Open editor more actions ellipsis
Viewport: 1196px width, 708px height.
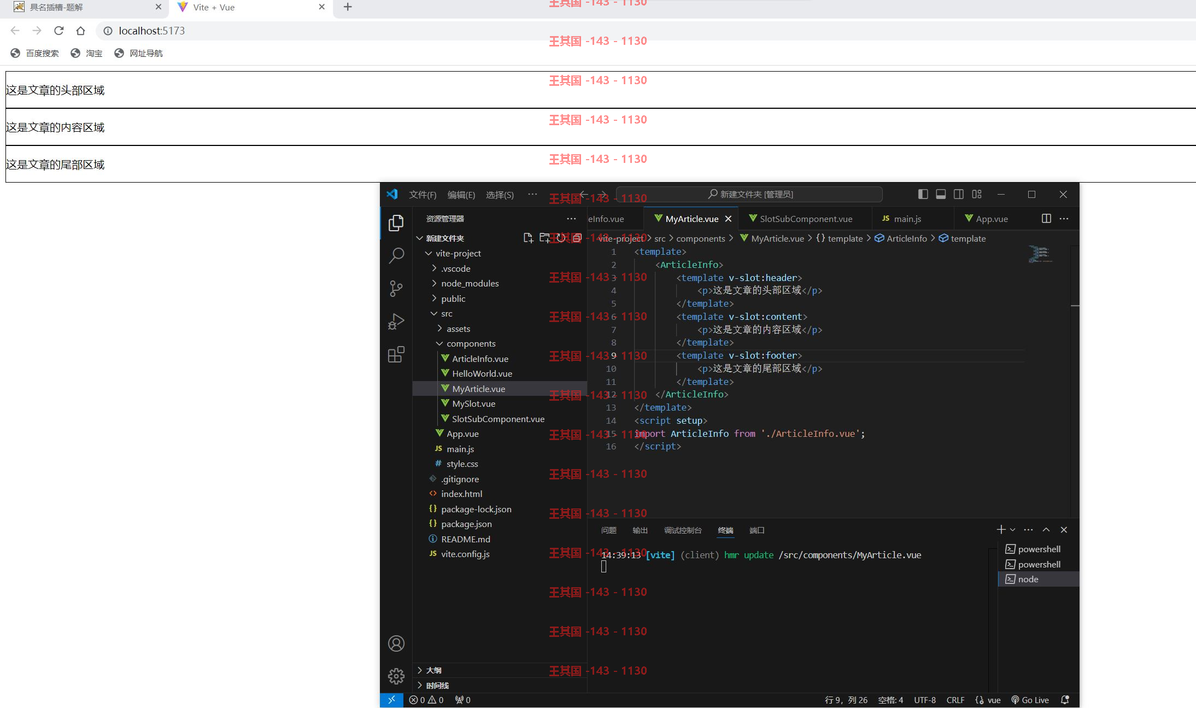[1064, 219]
